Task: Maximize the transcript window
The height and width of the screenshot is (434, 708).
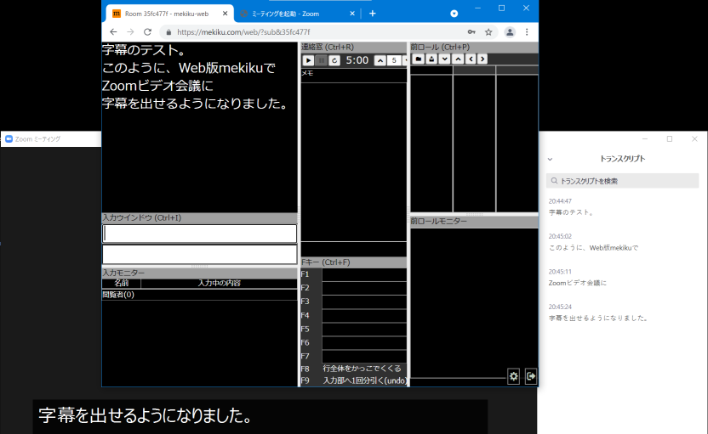Action: [670, 138]
